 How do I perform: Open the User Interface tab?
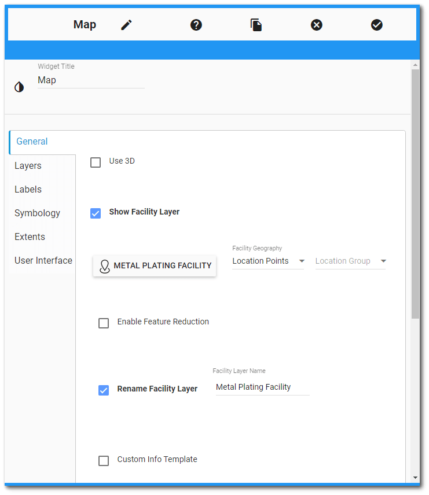43,260
